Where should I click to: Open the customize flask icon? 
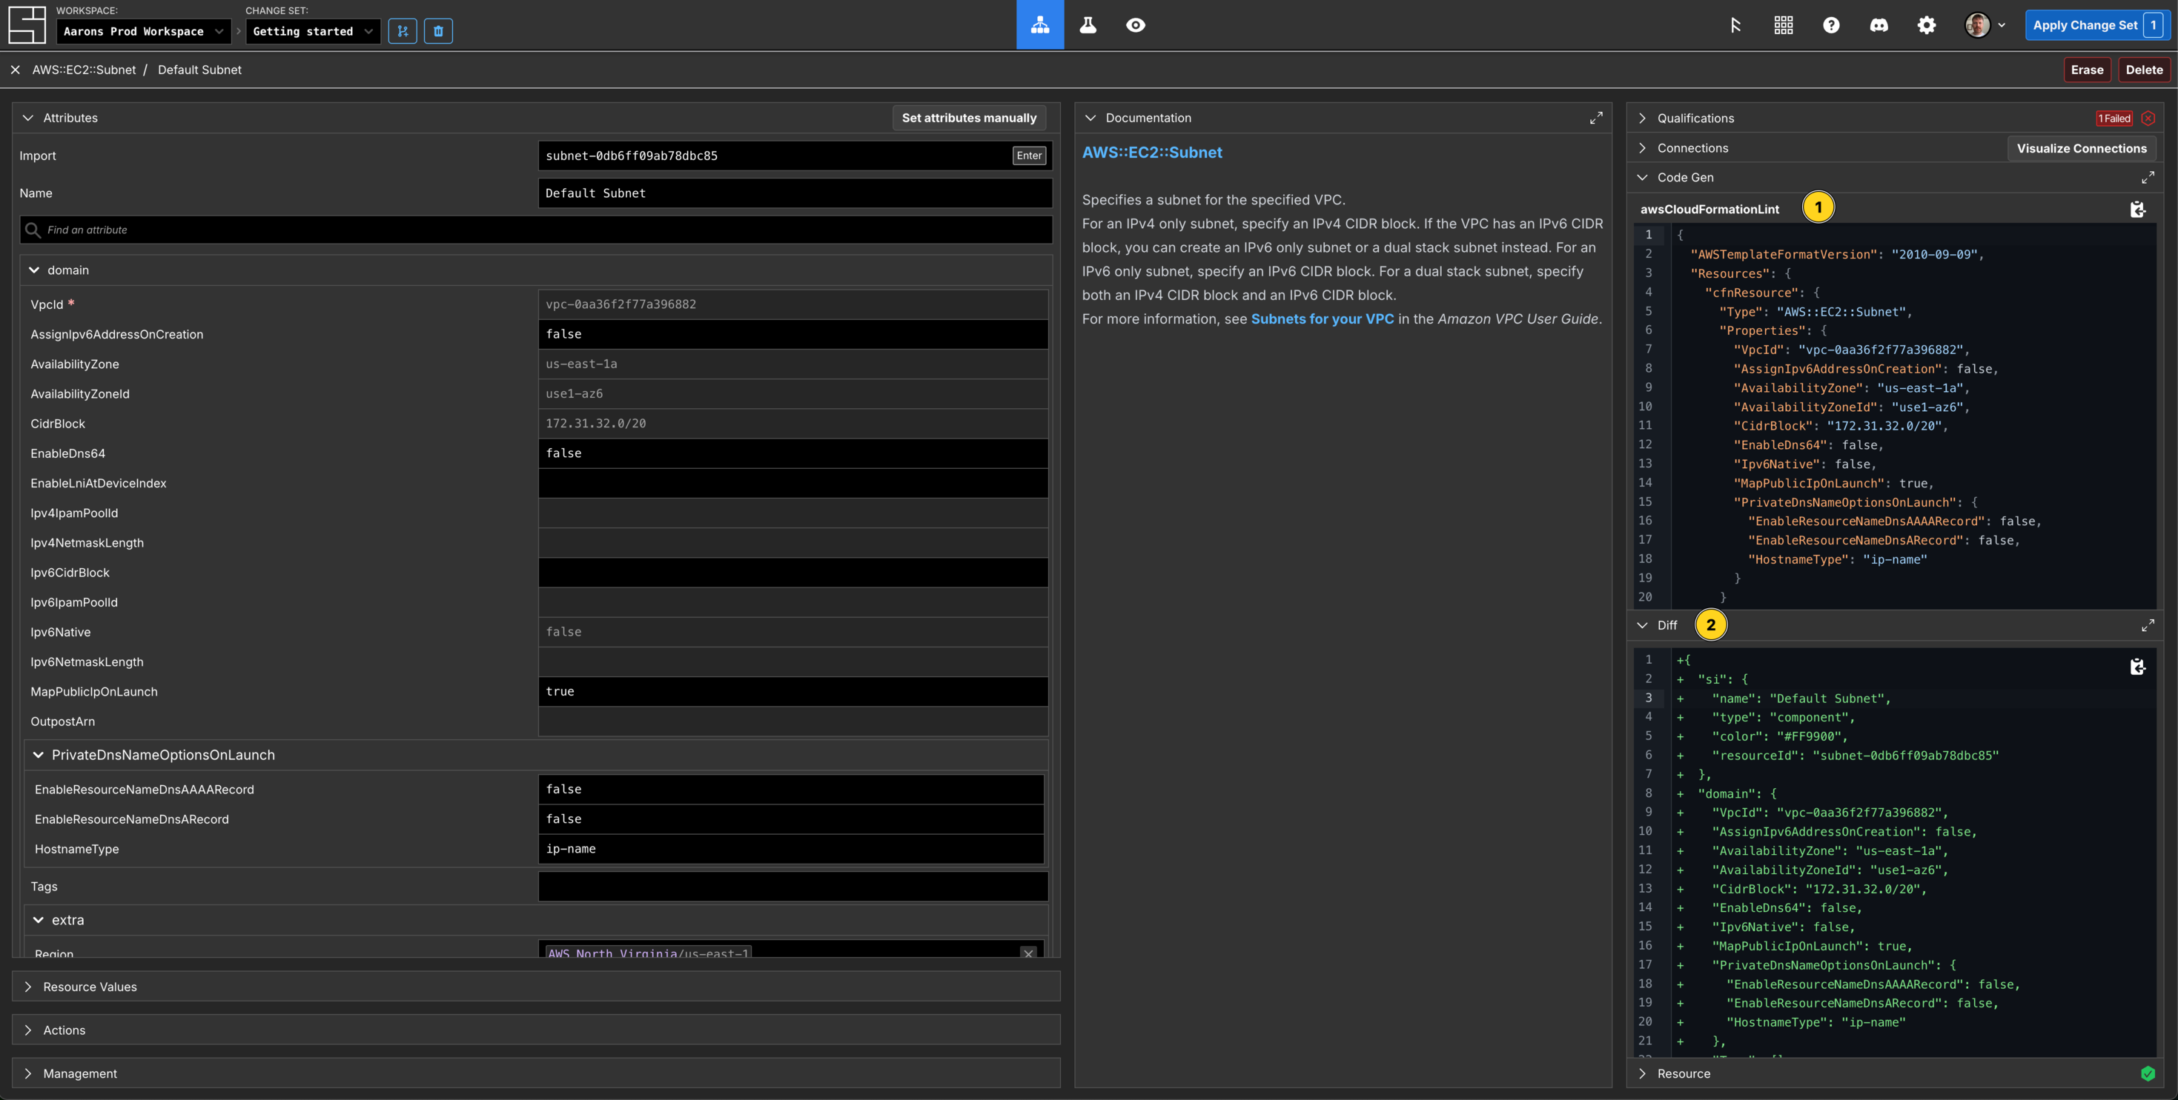1088,25
